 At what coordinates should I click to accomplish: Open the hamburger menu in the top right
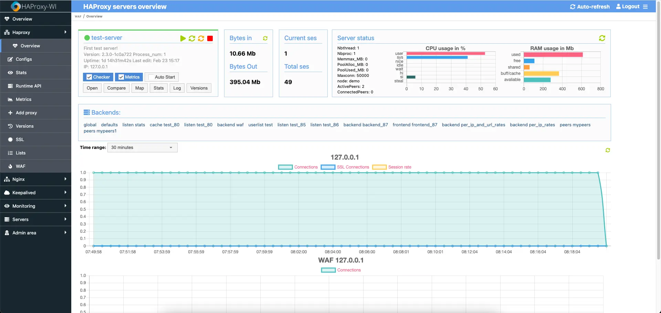[x=646, y=7]
